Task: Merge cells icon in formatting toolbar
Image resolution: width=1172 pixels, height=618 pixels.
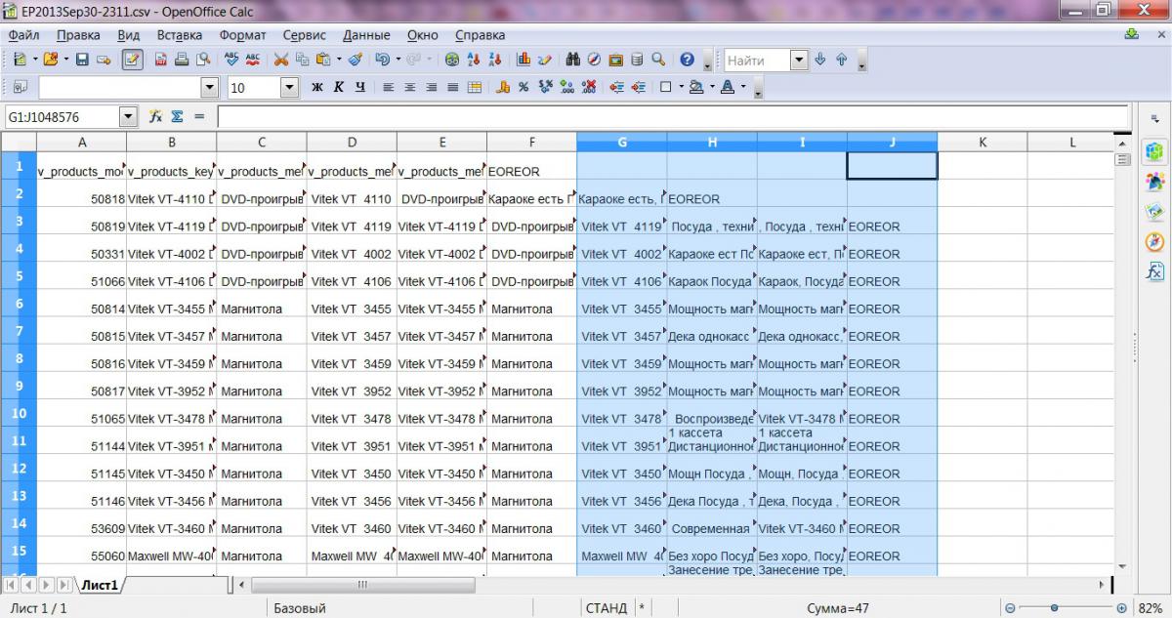Action: (475, 87)
